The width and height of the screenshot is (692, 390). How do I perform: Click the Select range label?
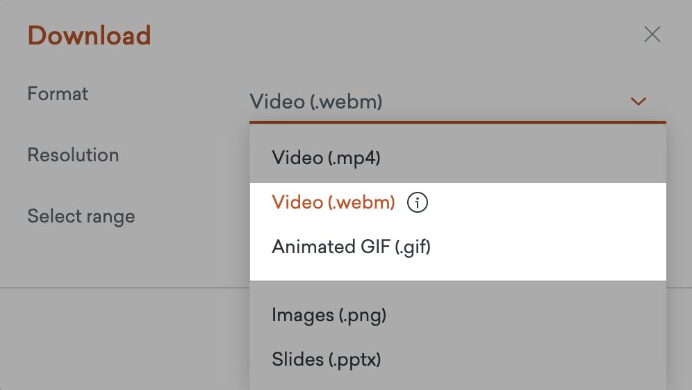pos(81,216)
